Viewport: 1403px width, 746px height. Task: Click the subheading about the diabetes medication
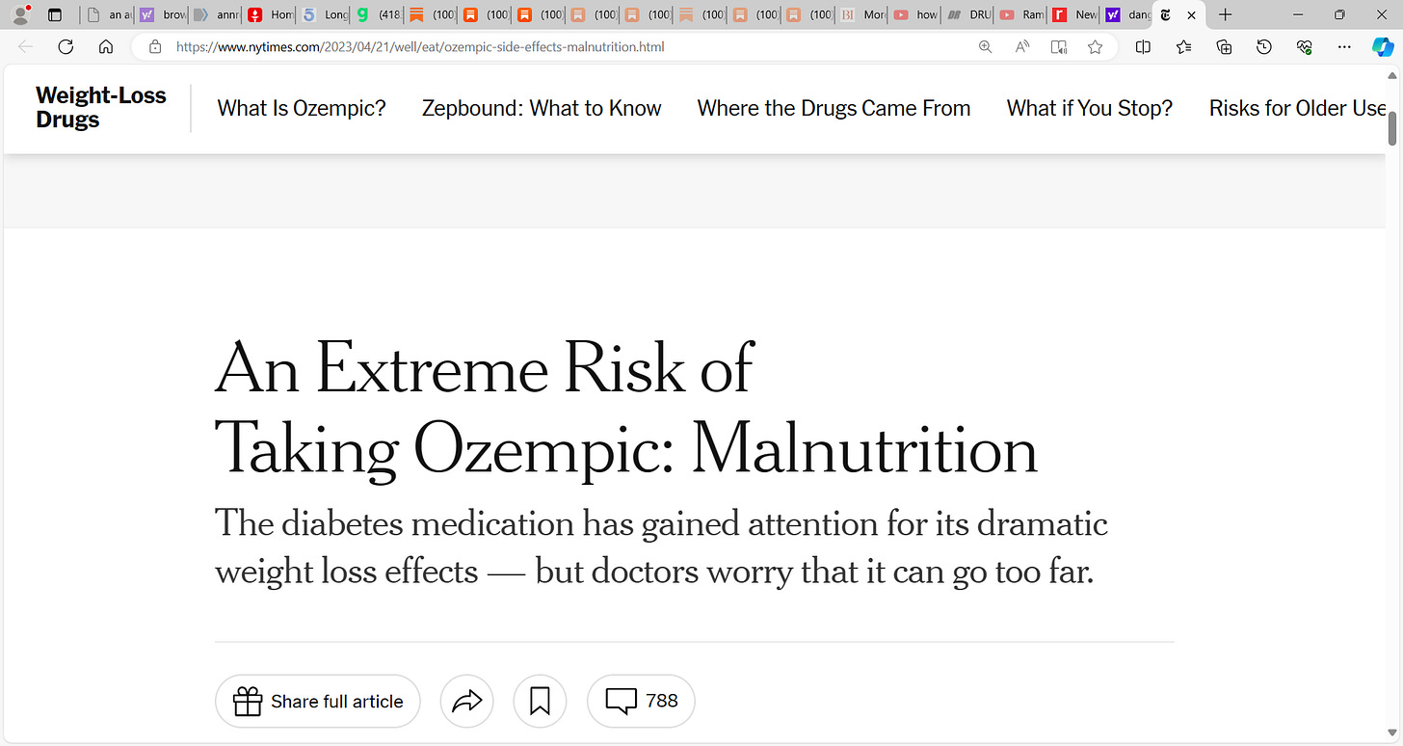[x=661, y=547]
